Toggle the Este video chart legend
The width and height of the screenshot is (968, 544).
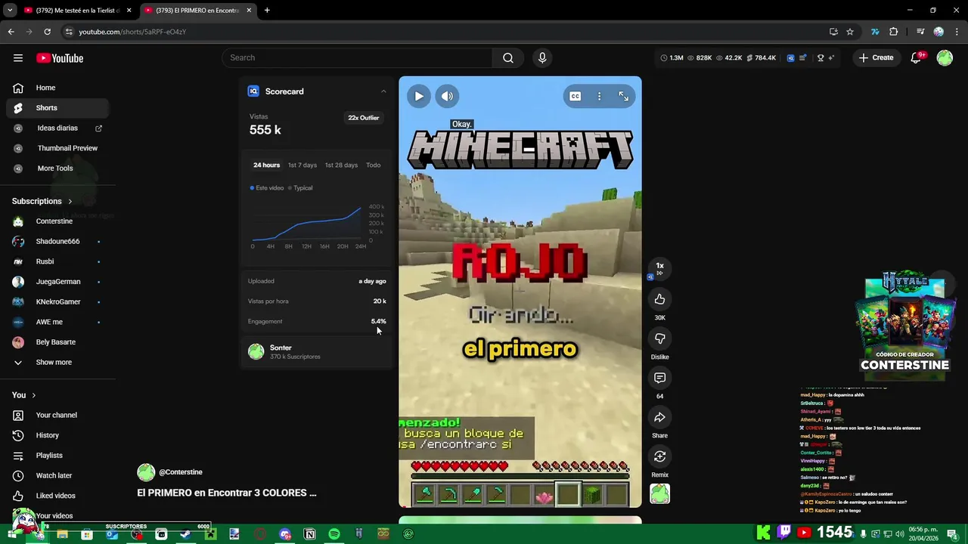coord(267,187)
